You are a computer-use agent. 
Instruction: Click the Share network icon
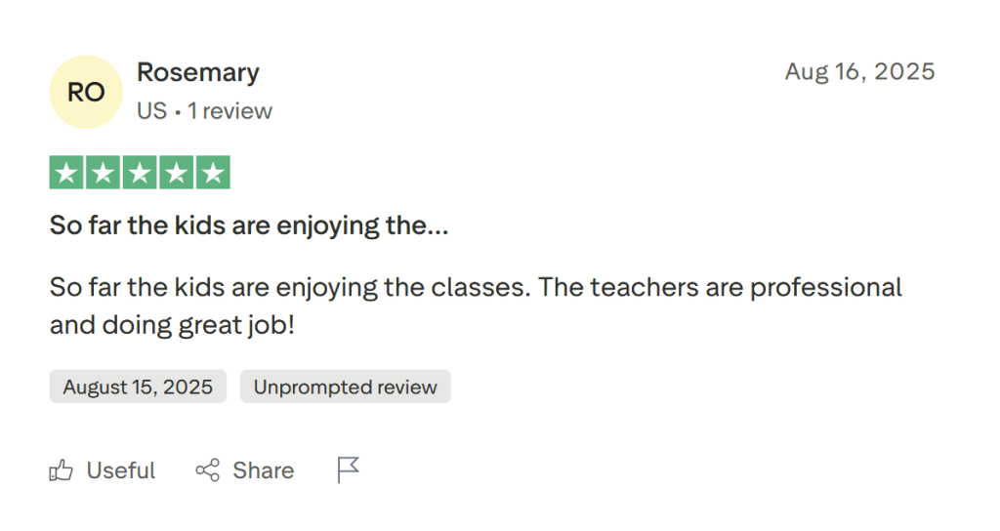(207, 470)
